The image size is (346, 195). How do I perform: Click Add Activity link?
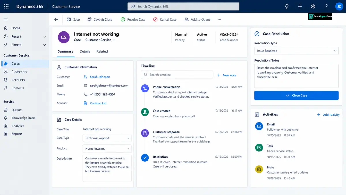(328, 115)
